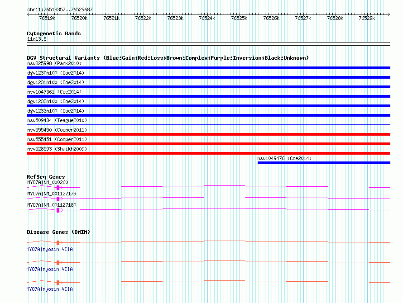Click the first orange OMIM exon box
Viewport: 403px width, 303px height.
(58, 243)
